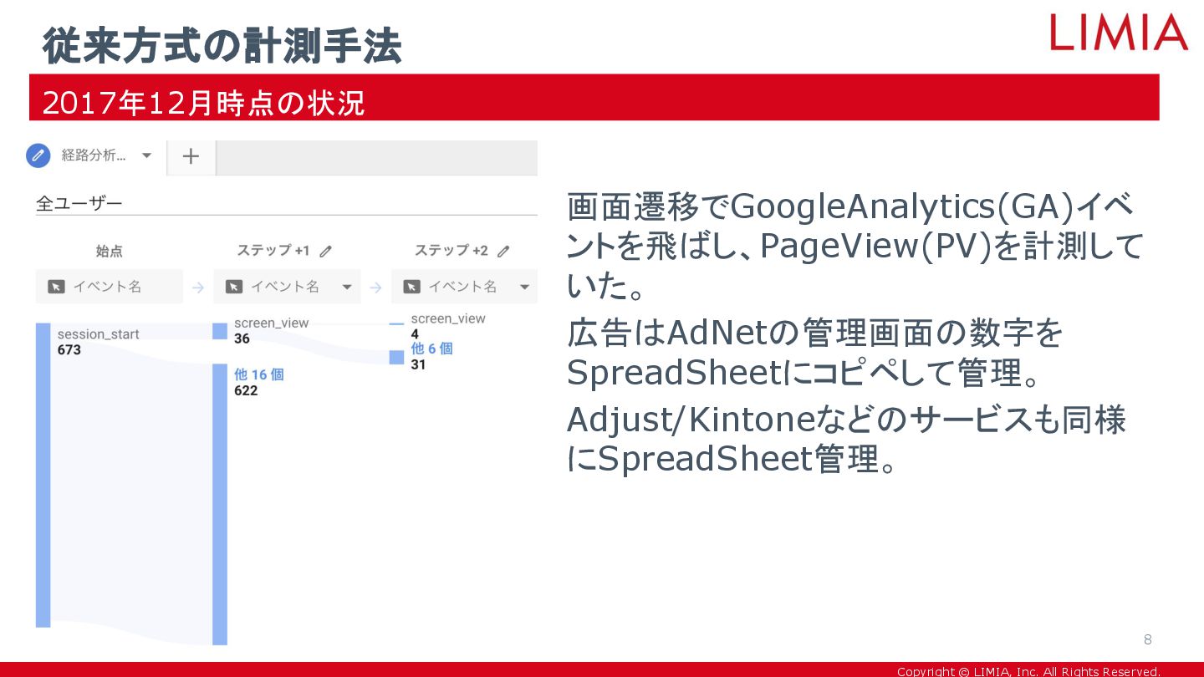Click the tall 他 16 個 node bar
The height and width of the screenshot is (677, 1204).
point(220,504)
